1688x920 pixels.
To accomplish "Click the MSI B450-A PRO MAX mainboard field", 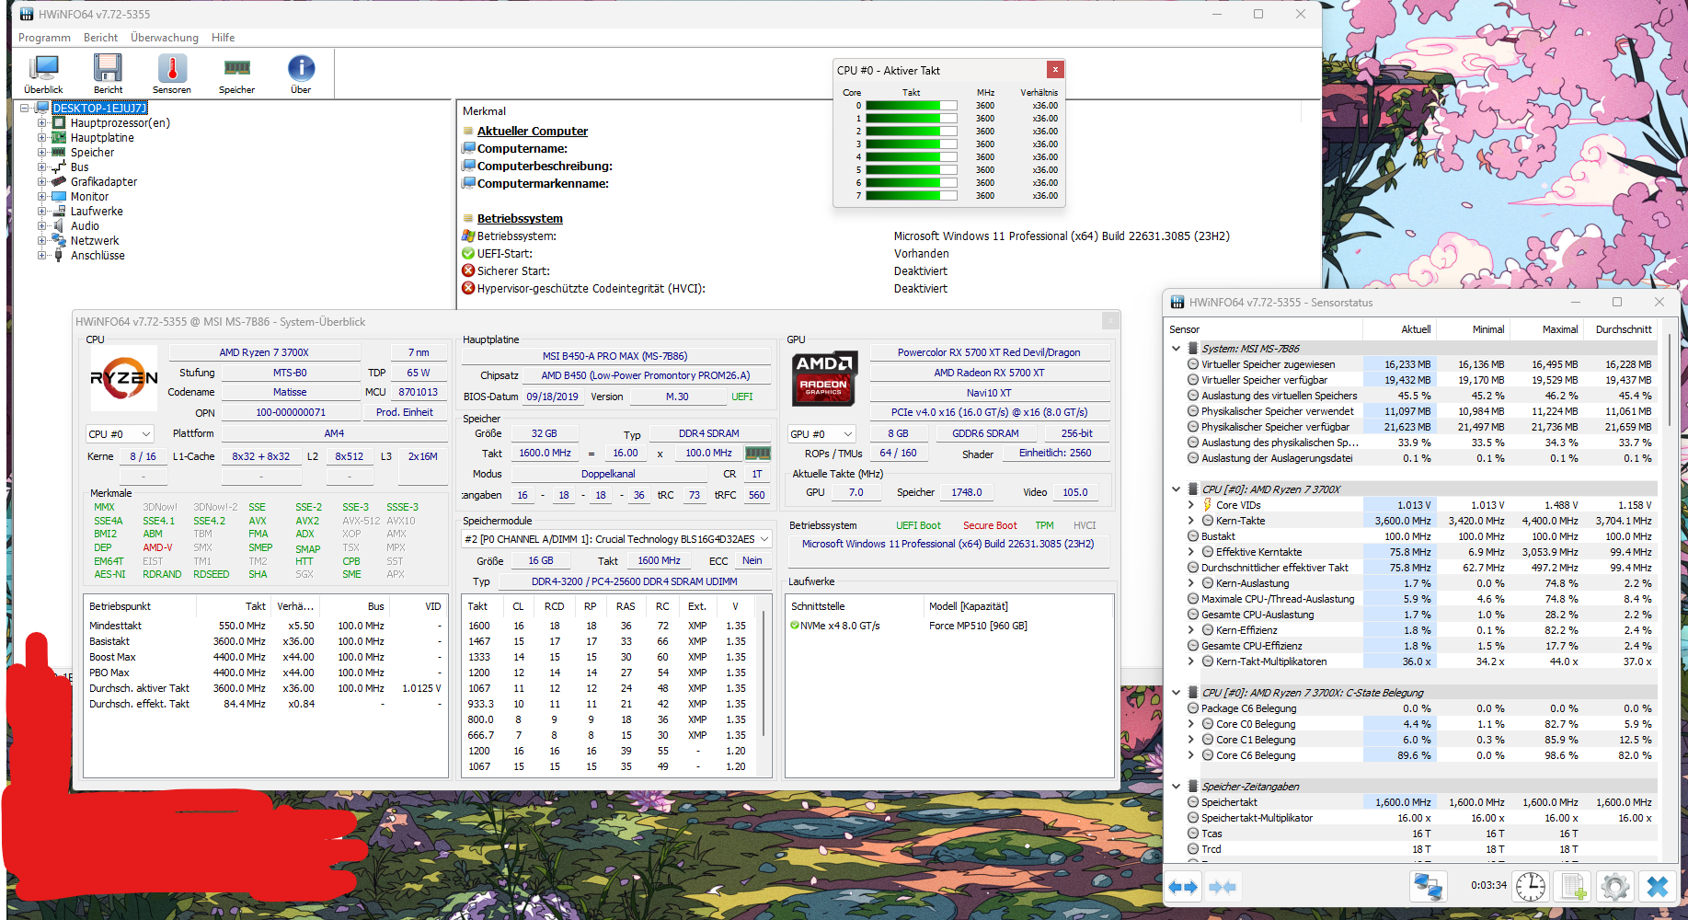I will [615, 356].
